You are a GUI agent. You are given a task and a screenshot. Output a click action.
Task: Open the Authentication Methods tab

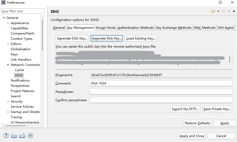[x=136, y=27]
